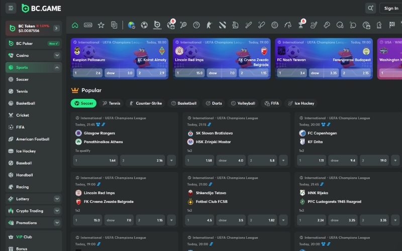
Task: Open BC Poker in sidebar
Action: [34, 44]
